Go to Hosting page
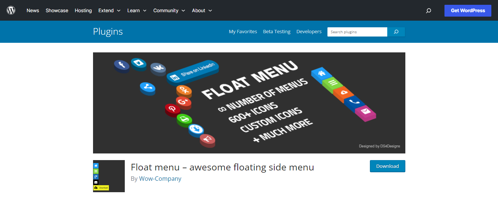The image size is (498, 204). [x=83, y=10]
